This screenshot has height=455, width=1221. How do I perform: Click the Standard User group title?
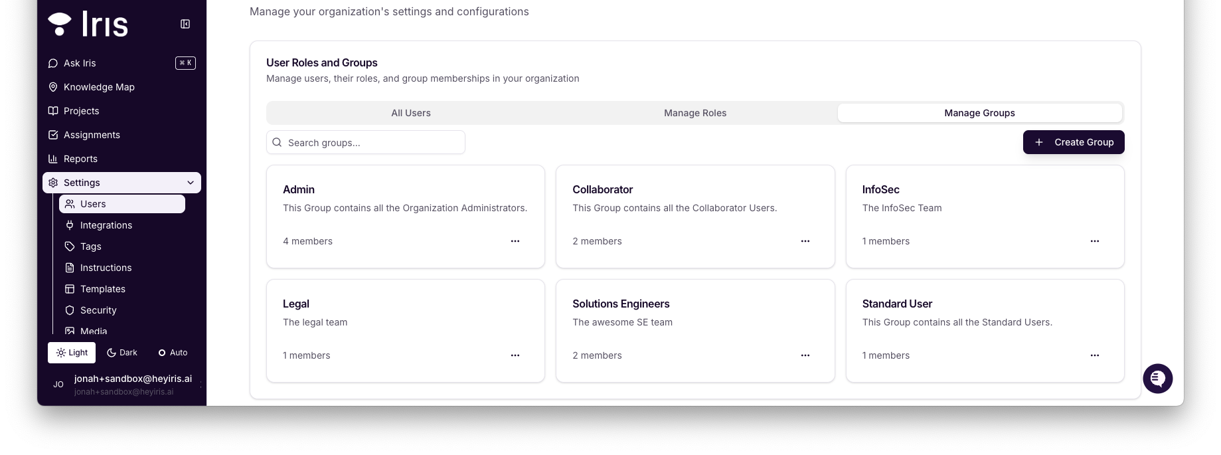[897, 304]
